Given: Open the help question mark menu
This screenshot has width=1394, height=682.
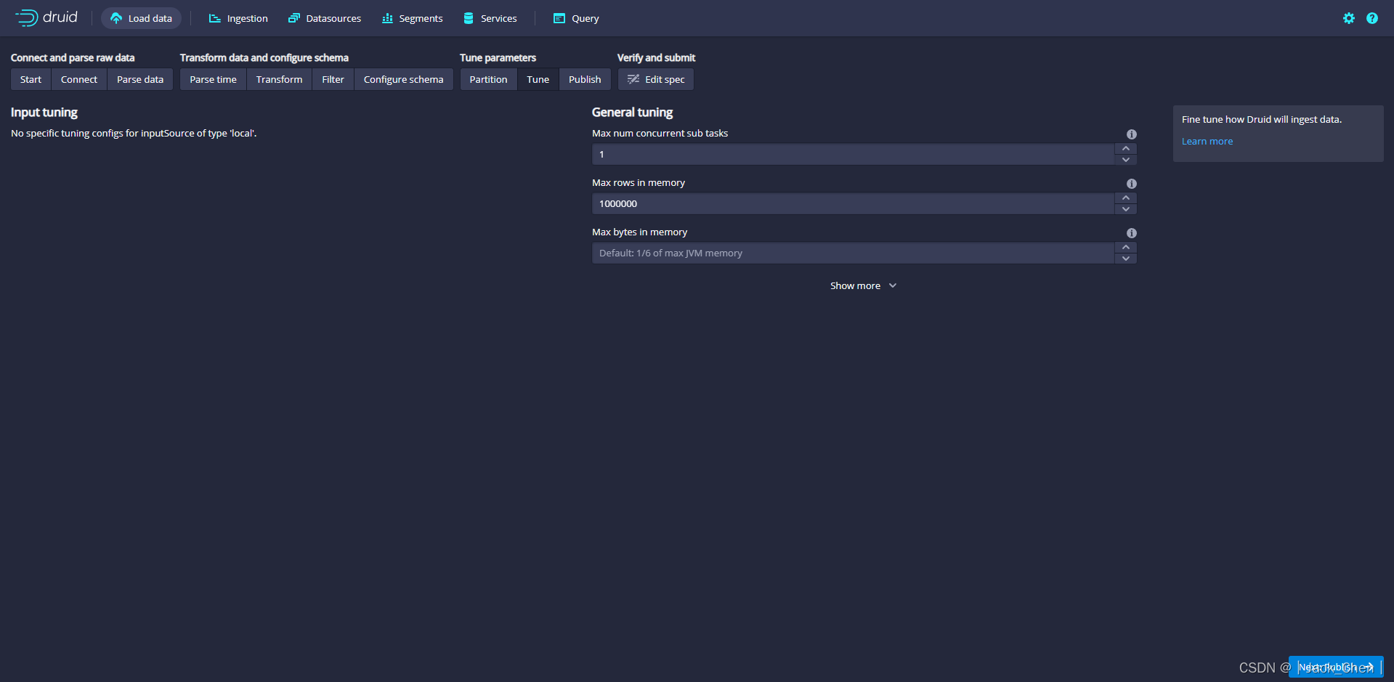Looking at the screenshot, I should [x=1372, y=18].
